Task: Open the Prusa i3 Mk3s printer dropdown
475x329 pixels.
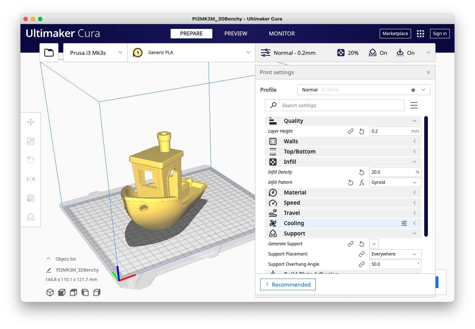Action: point(95,53)
